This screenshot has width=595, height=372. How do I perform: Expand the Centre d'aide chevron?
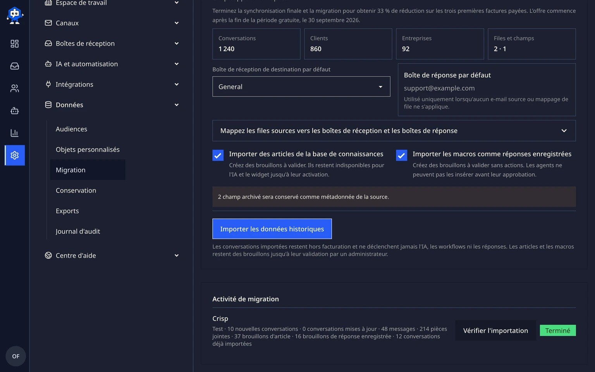pyautogui.click(x=177, y=255)
